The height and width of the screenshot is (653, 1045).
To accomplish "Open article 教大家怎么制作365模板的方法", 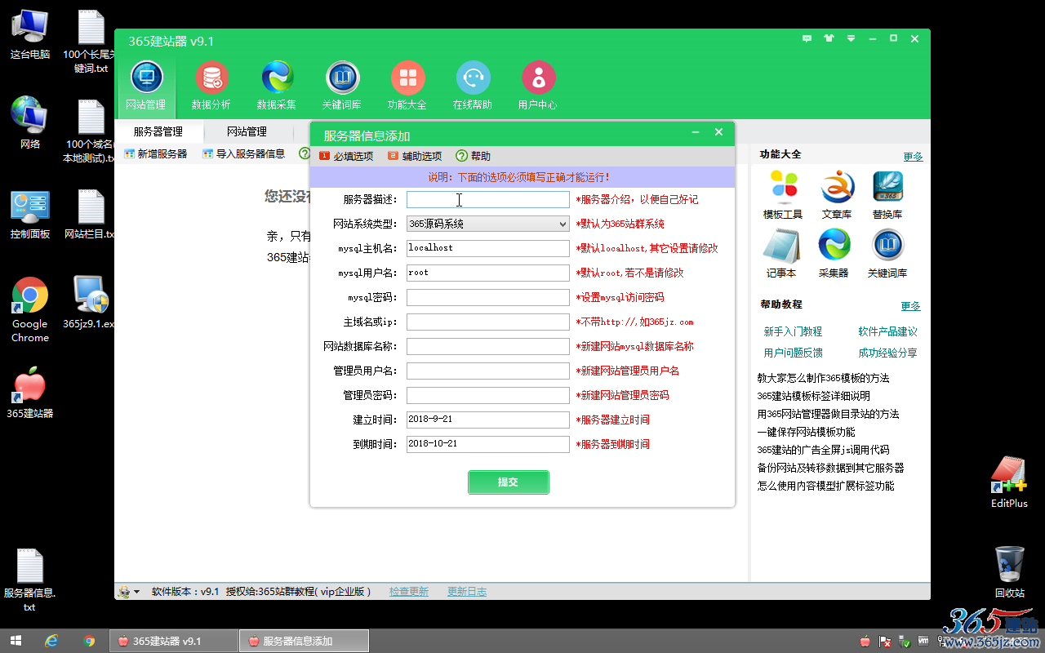I will [823, 378].
